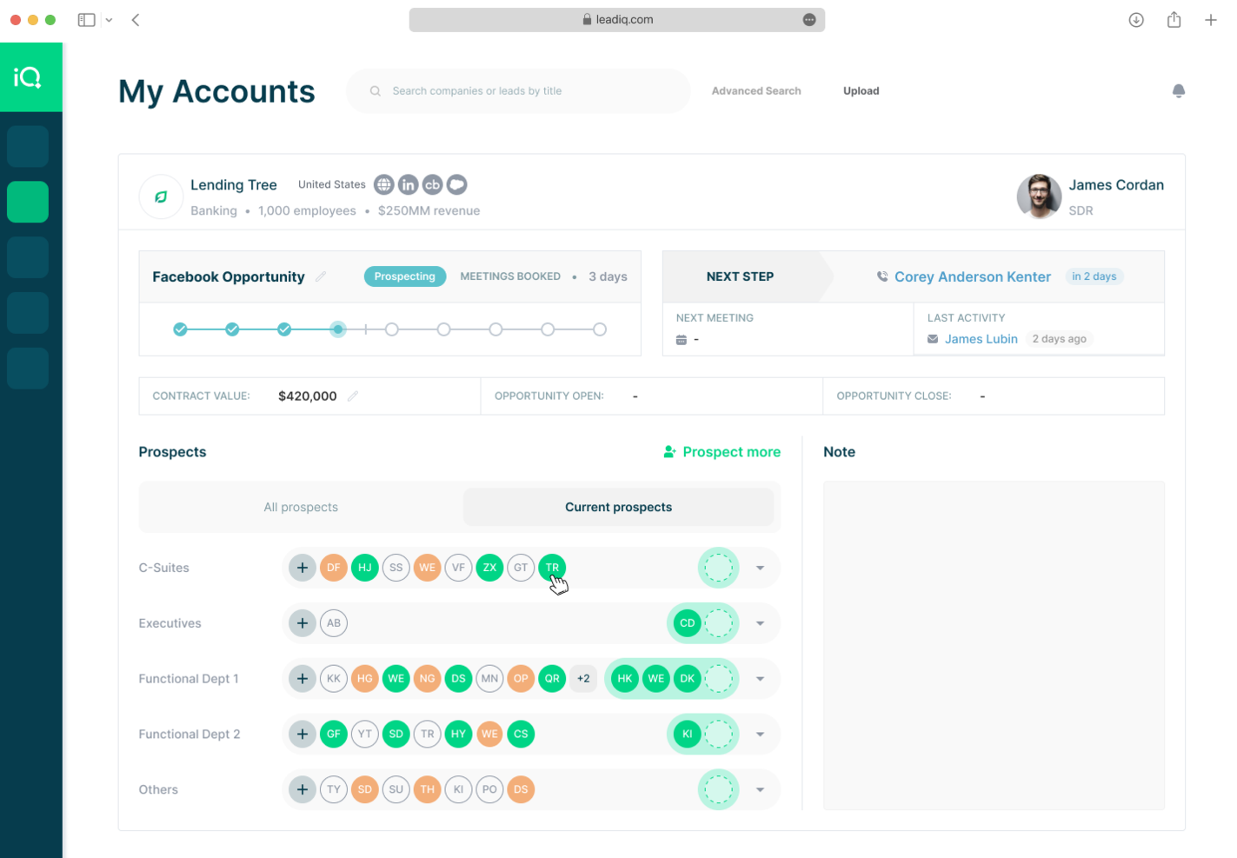The height and width of the screenshot is (858, 1237).
Task: Open a new Safari tab
Action: tap(1210, 20)
